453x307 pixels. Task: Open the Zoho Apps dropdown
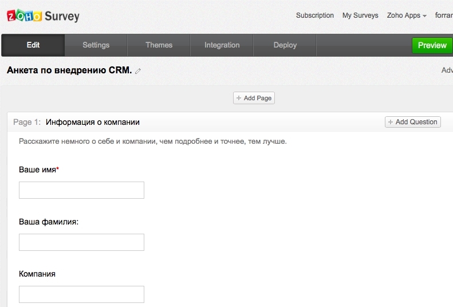[407, 15]
